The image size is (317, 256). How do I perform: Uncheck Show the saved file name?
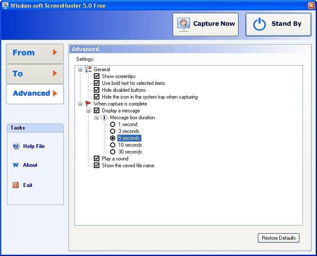97,166
